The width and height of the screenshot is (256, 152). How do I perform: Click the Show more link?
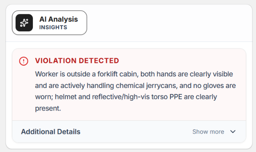pyautogui.click(x=208, y=131)
